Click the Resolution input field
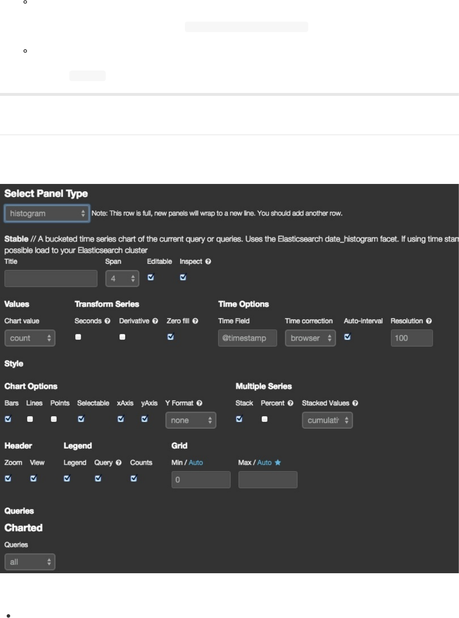 411,338
